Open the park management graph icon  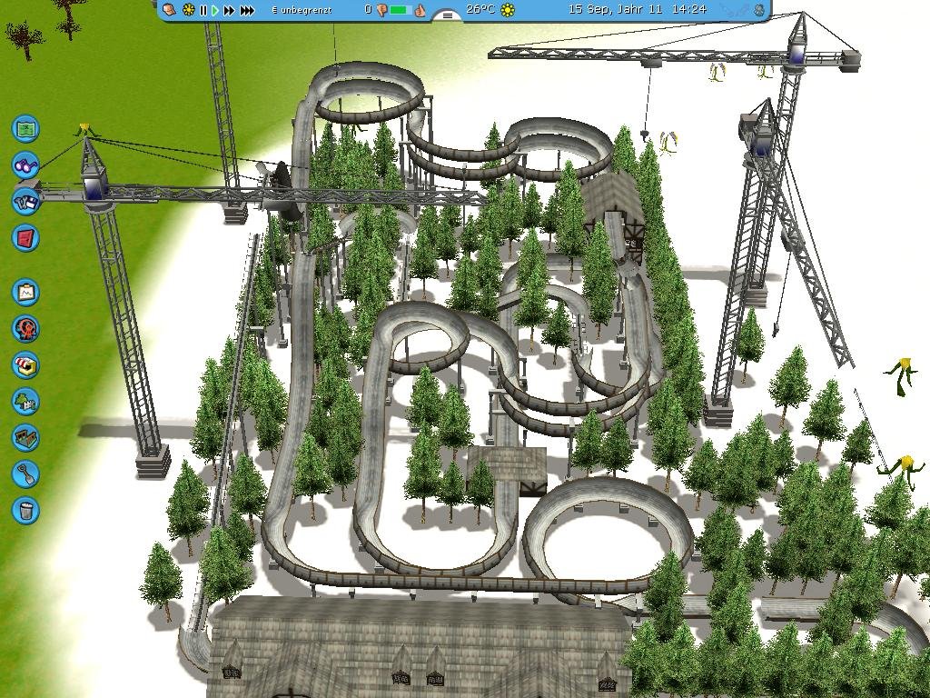click(25, 293)
